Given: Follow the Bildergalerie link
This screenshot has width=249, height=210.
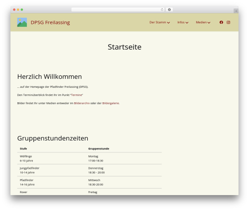Looking at the screenshot, I should pos(111,103).
